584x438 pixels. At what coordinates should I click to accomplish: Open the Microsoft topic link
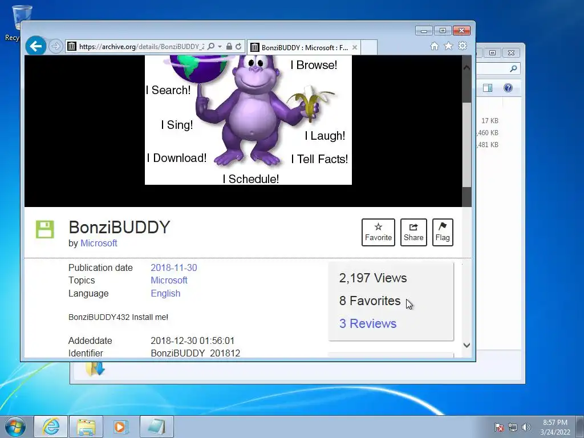coord(169,281)
